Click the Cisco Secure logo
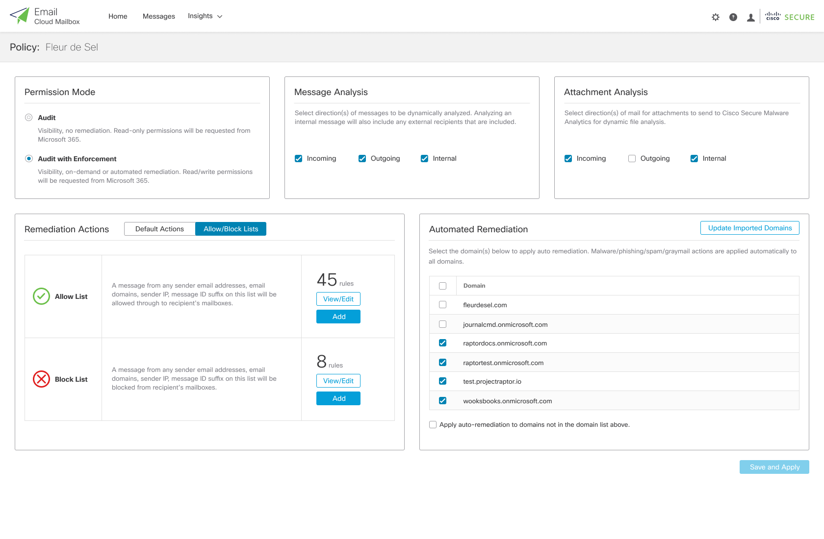Image resolution: width=824 pixels, height=539 pixels. point(790,17)
